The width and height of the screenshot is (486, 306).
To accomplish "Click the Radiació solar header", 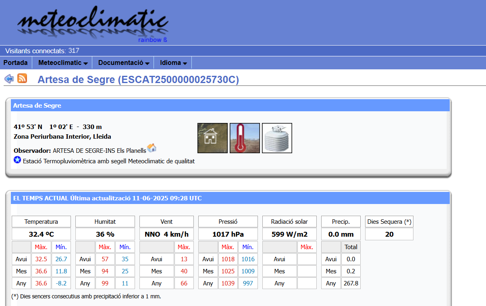I will coord(289,222).
